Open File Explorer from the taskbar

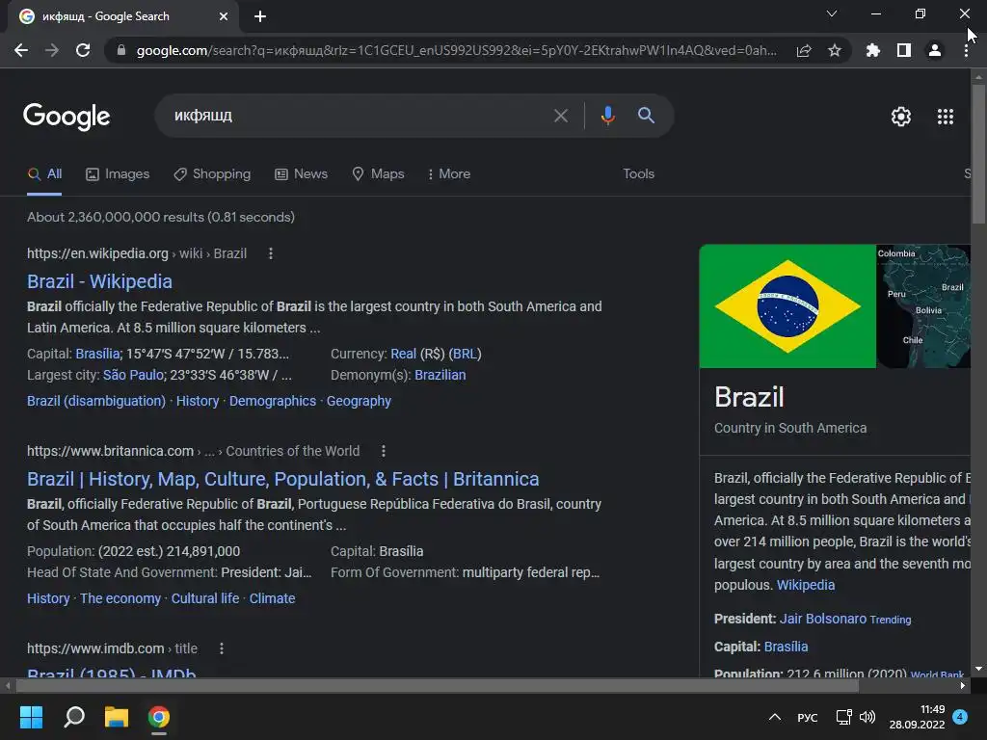click(x=117, y=717)
